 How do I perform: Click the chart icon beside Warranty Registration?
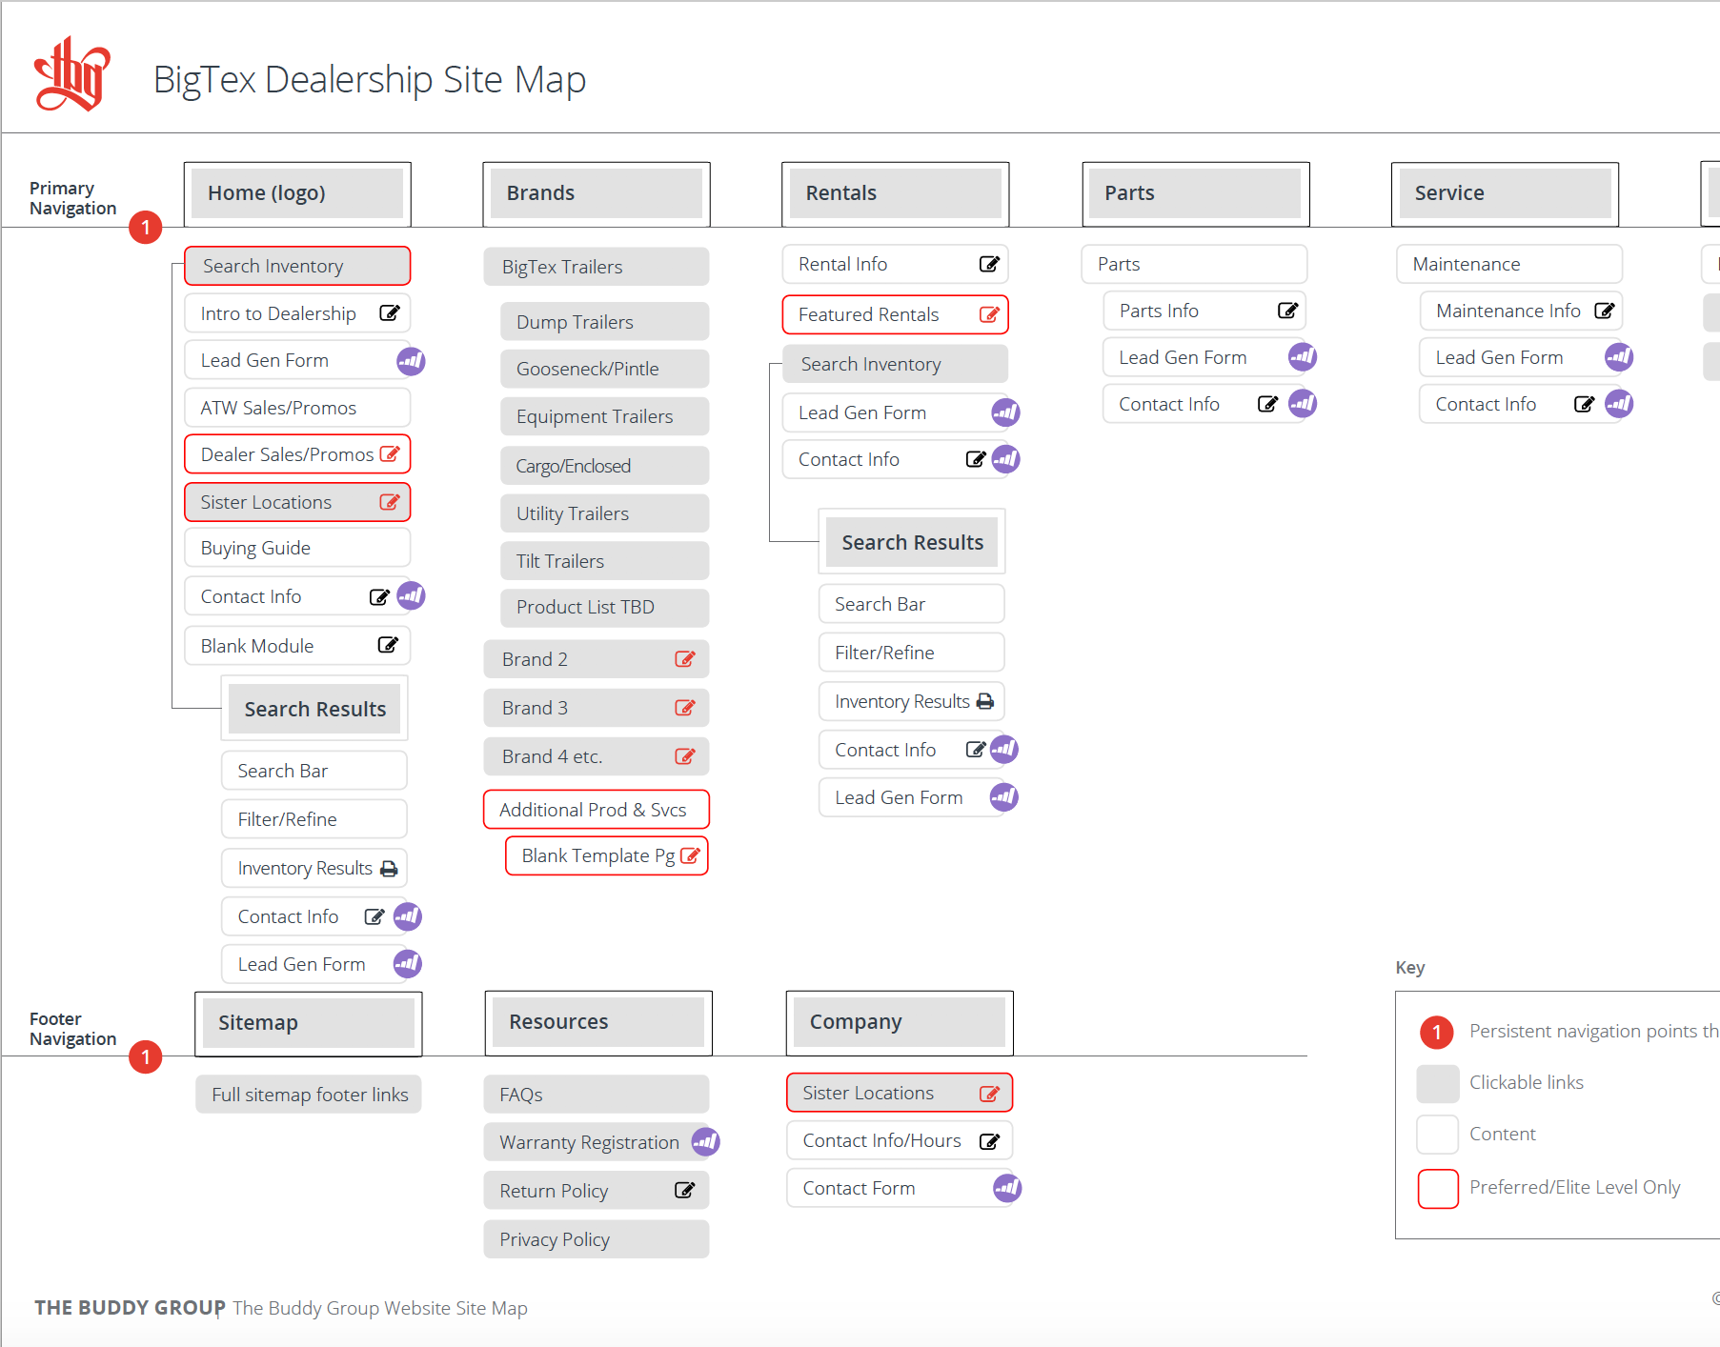tap(705, 1141)
